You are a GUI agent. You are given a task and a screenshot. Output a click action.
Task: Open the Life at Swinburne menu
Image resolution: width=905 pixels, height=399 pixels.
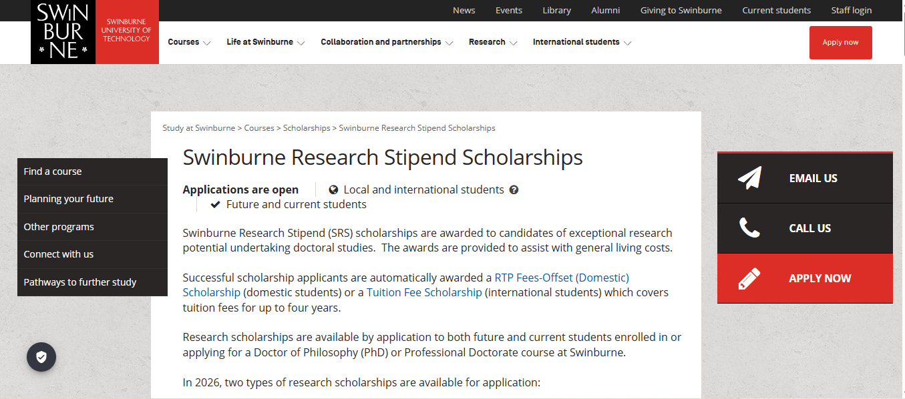pos(260,42)
